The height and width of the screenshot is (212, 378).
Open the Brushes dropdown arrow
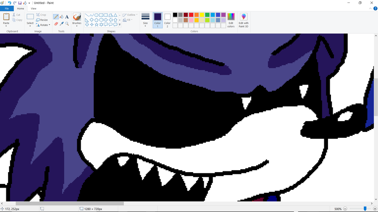pyautogui.click(x=77, y=26)
